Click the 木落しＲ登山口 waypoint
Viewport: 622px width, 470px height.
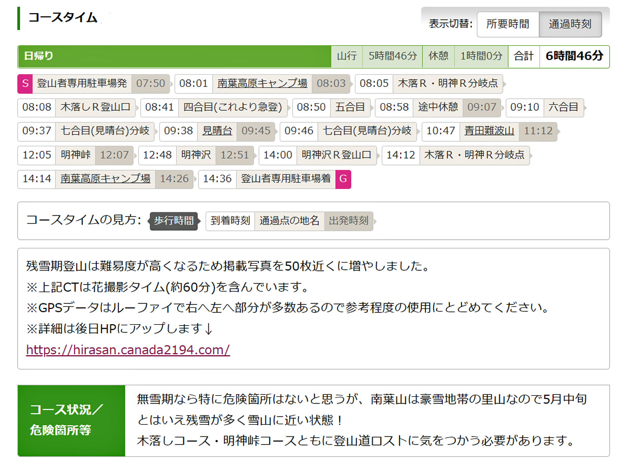point(95,107)
